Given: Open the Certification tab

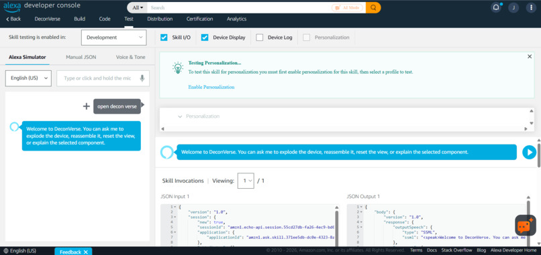Looking at the screenshot, I should (200, 19).
